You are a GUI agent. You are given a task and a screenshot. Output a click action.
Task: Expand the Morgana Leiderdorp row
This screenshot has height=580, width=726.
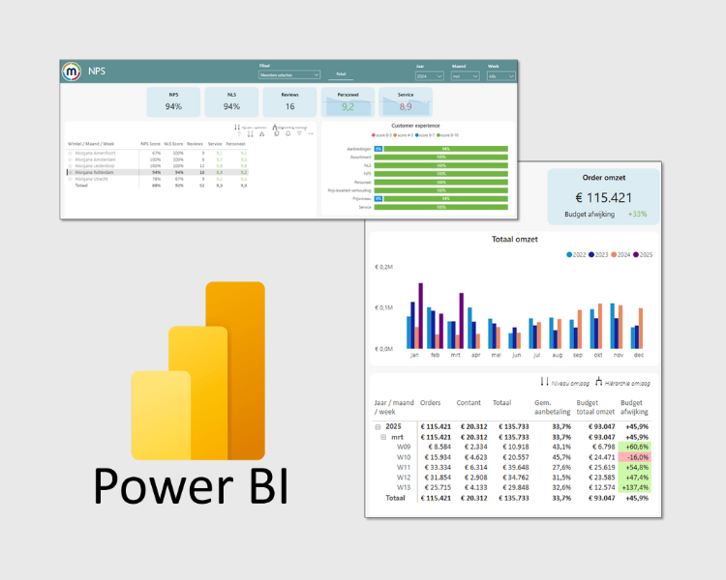[71, 165]
